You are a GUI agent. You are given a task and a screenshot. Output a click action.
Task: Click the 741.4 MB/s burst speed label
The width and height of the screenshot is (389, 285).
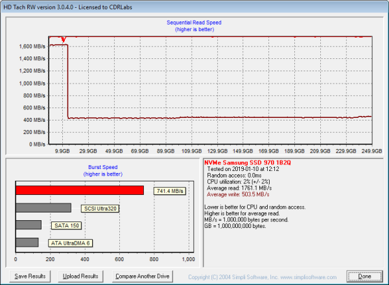[170, 191]
